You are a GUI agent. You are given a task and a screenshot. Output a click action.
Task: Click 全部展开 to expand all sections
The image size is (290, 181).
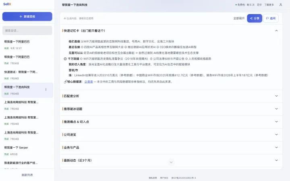click(x=239, y=18)
